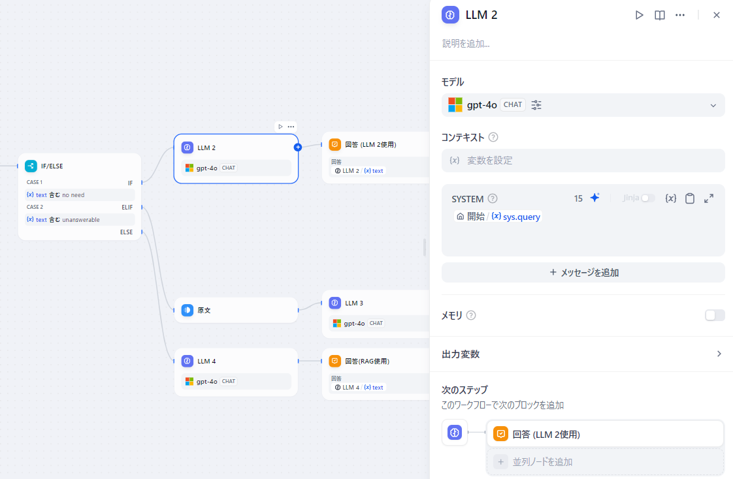Click the CASE 1 condition 'no need'
The width and height of the screenshot is (733, 479).
tap(80, 195)
